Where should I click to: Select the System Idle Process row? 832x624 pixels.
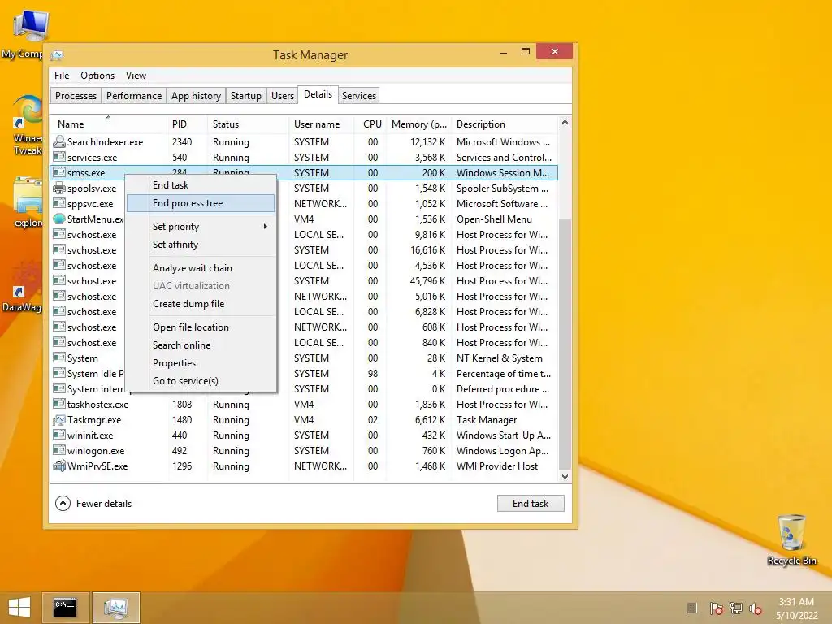(304, 374)
